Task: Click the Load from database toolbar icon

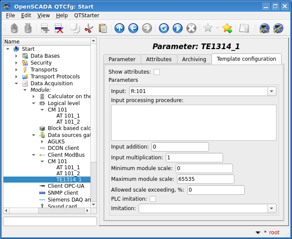Action: point(14,28)
